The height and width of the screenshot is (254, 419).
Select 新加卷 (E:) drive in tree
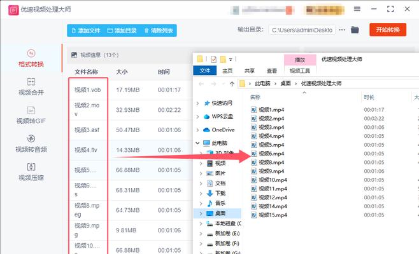pos(227,234)
